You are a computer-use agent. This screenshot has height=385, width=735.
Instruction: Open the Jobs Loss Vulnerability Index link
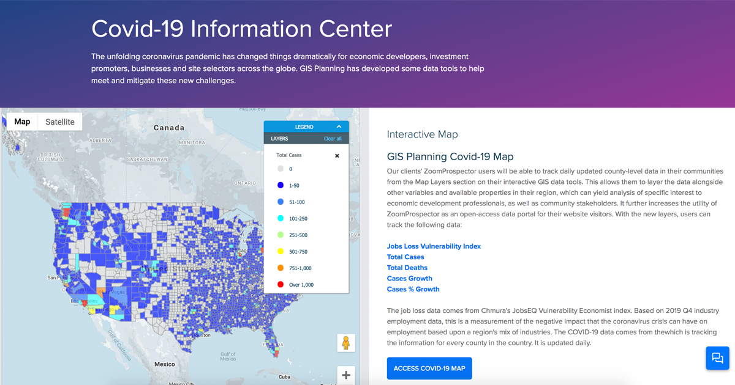point(434,246)
